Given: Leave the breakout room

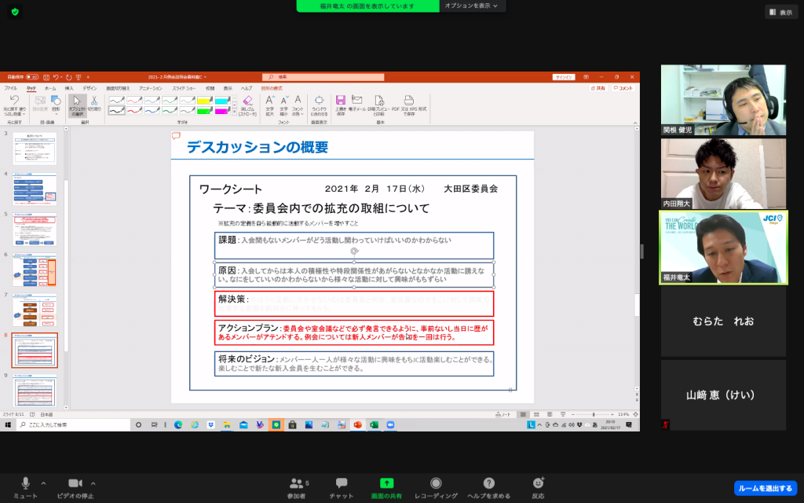Looking at the screenshot, I should [765, 488].
